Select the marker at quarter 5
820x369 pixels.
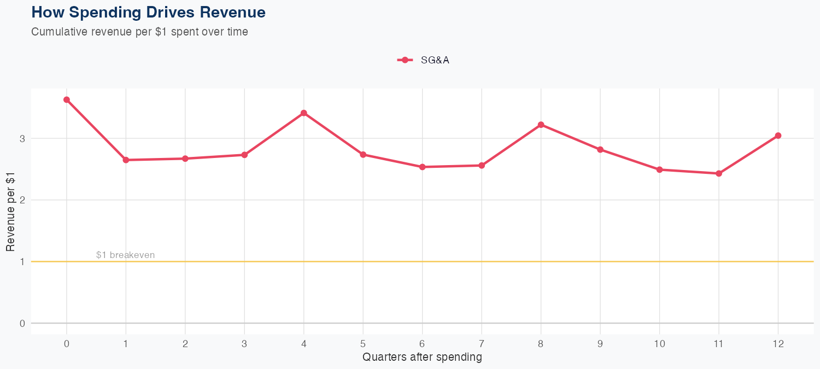[x=363, y=155]
